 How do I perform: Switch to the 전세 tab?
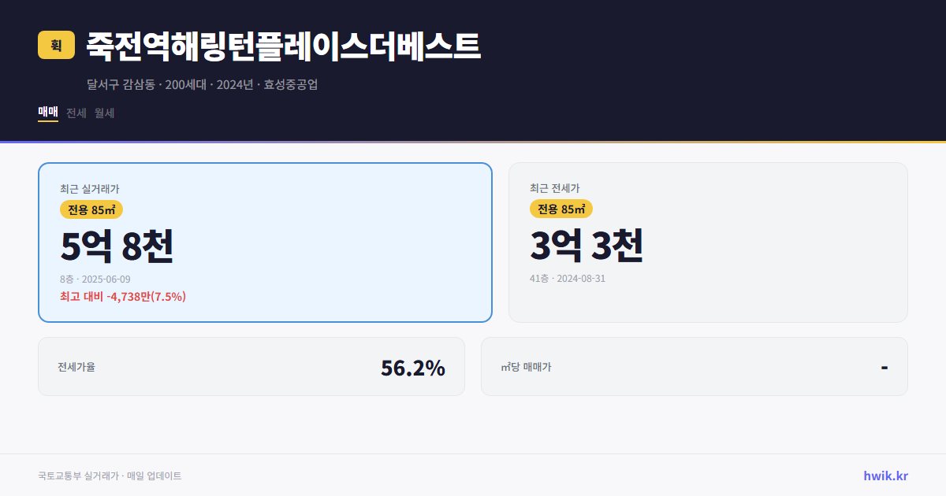tap(77, 113)
